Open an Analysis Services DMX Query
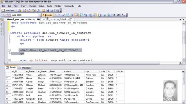Screen dimensions: 186x104 pyautogui.click(x=29, y=10)
